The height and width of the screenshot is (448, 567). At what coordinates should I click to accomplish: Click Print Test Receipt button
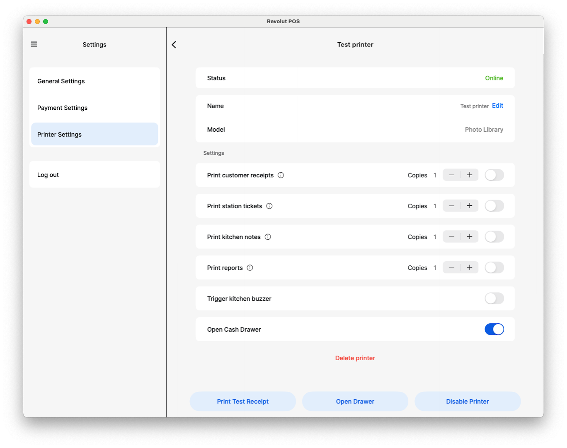243,402
